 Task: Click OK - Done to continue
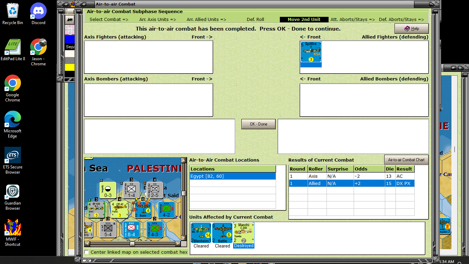(259, 124)
